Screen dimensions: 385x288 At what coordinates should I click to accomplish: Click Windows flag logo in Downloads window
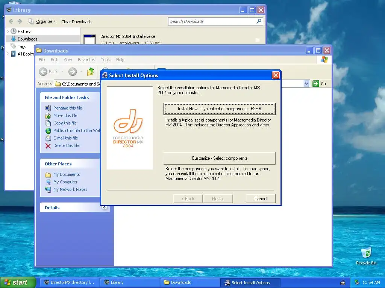pyautogui.click(x=324, y=60)
